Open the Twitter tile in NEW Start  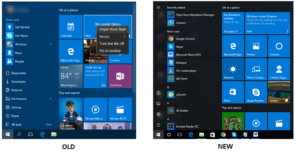[x=279, y=92]
